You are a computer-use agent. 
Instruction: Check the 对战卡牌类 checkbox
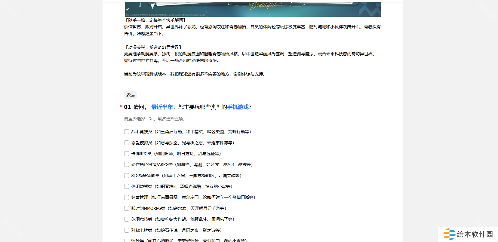pos(127,230)
